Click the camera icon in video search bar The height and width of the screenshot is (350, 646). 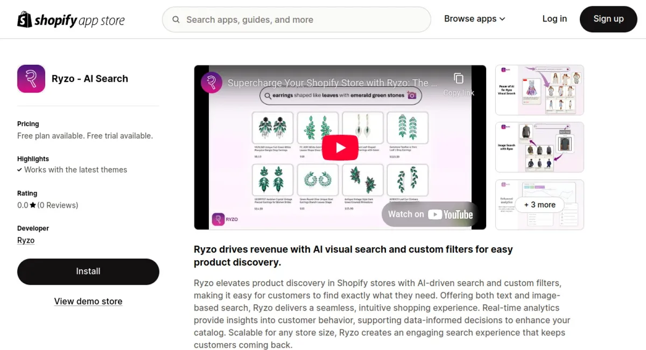(x=412, y=95)
